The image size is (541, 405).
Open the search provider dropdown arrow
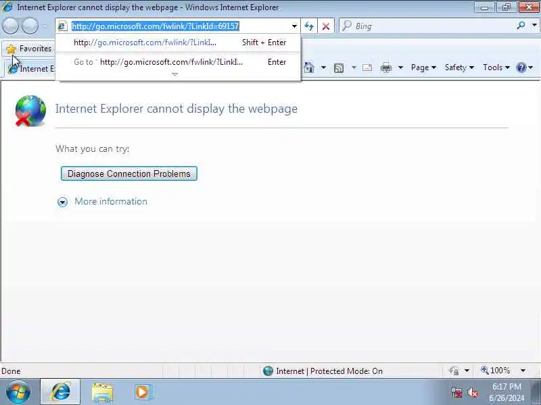pyautogui.click(x=534, y=26)
